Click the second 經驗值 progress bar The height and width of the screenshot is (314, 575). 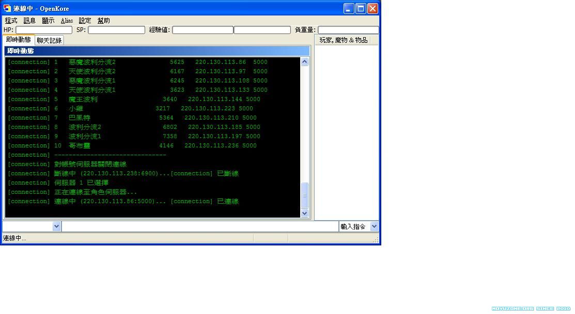tap(262, 30)
